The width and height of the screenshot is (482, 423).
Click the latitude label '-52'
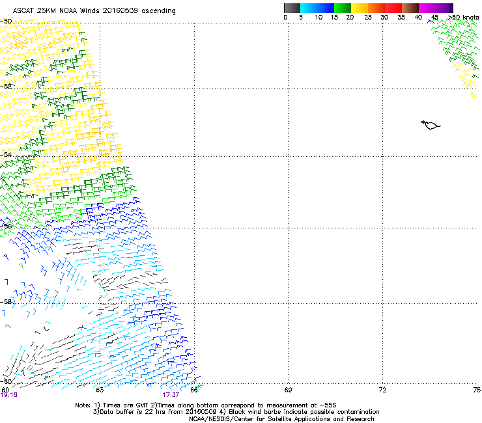click(6, 86)
